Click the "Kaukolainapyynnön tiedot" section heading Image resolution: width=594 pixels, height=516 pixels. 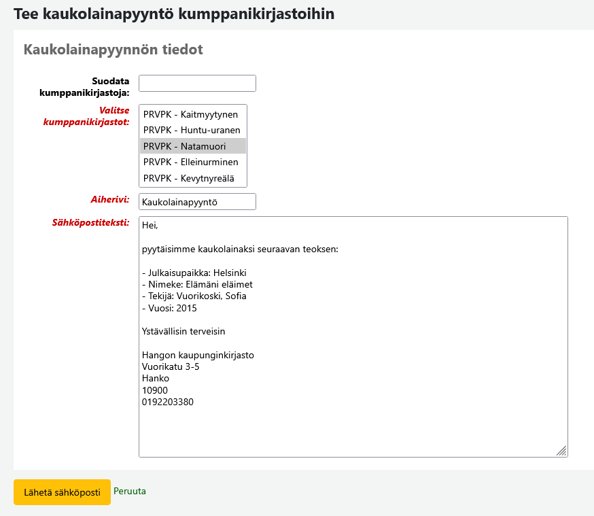tap(113, 48)
